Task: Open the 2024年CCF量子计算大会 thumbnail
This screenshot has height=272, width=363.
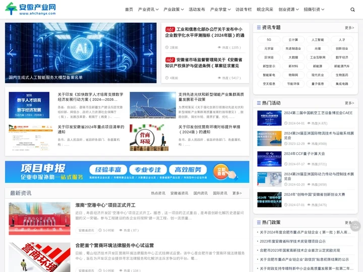Action: (269, 159)
